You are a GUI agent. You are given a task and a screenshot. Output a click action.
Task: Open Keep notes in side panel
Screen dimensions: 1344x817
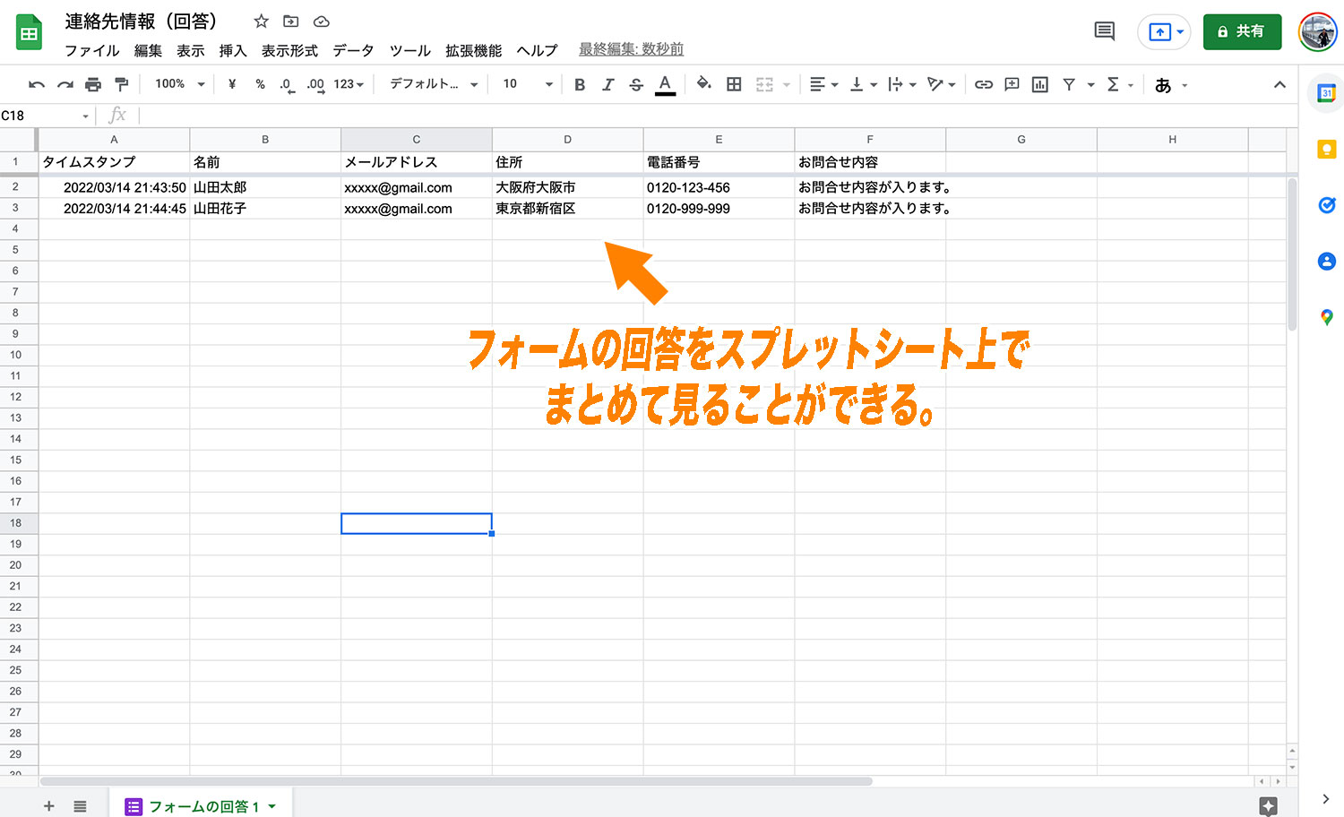coord(1327,149)
